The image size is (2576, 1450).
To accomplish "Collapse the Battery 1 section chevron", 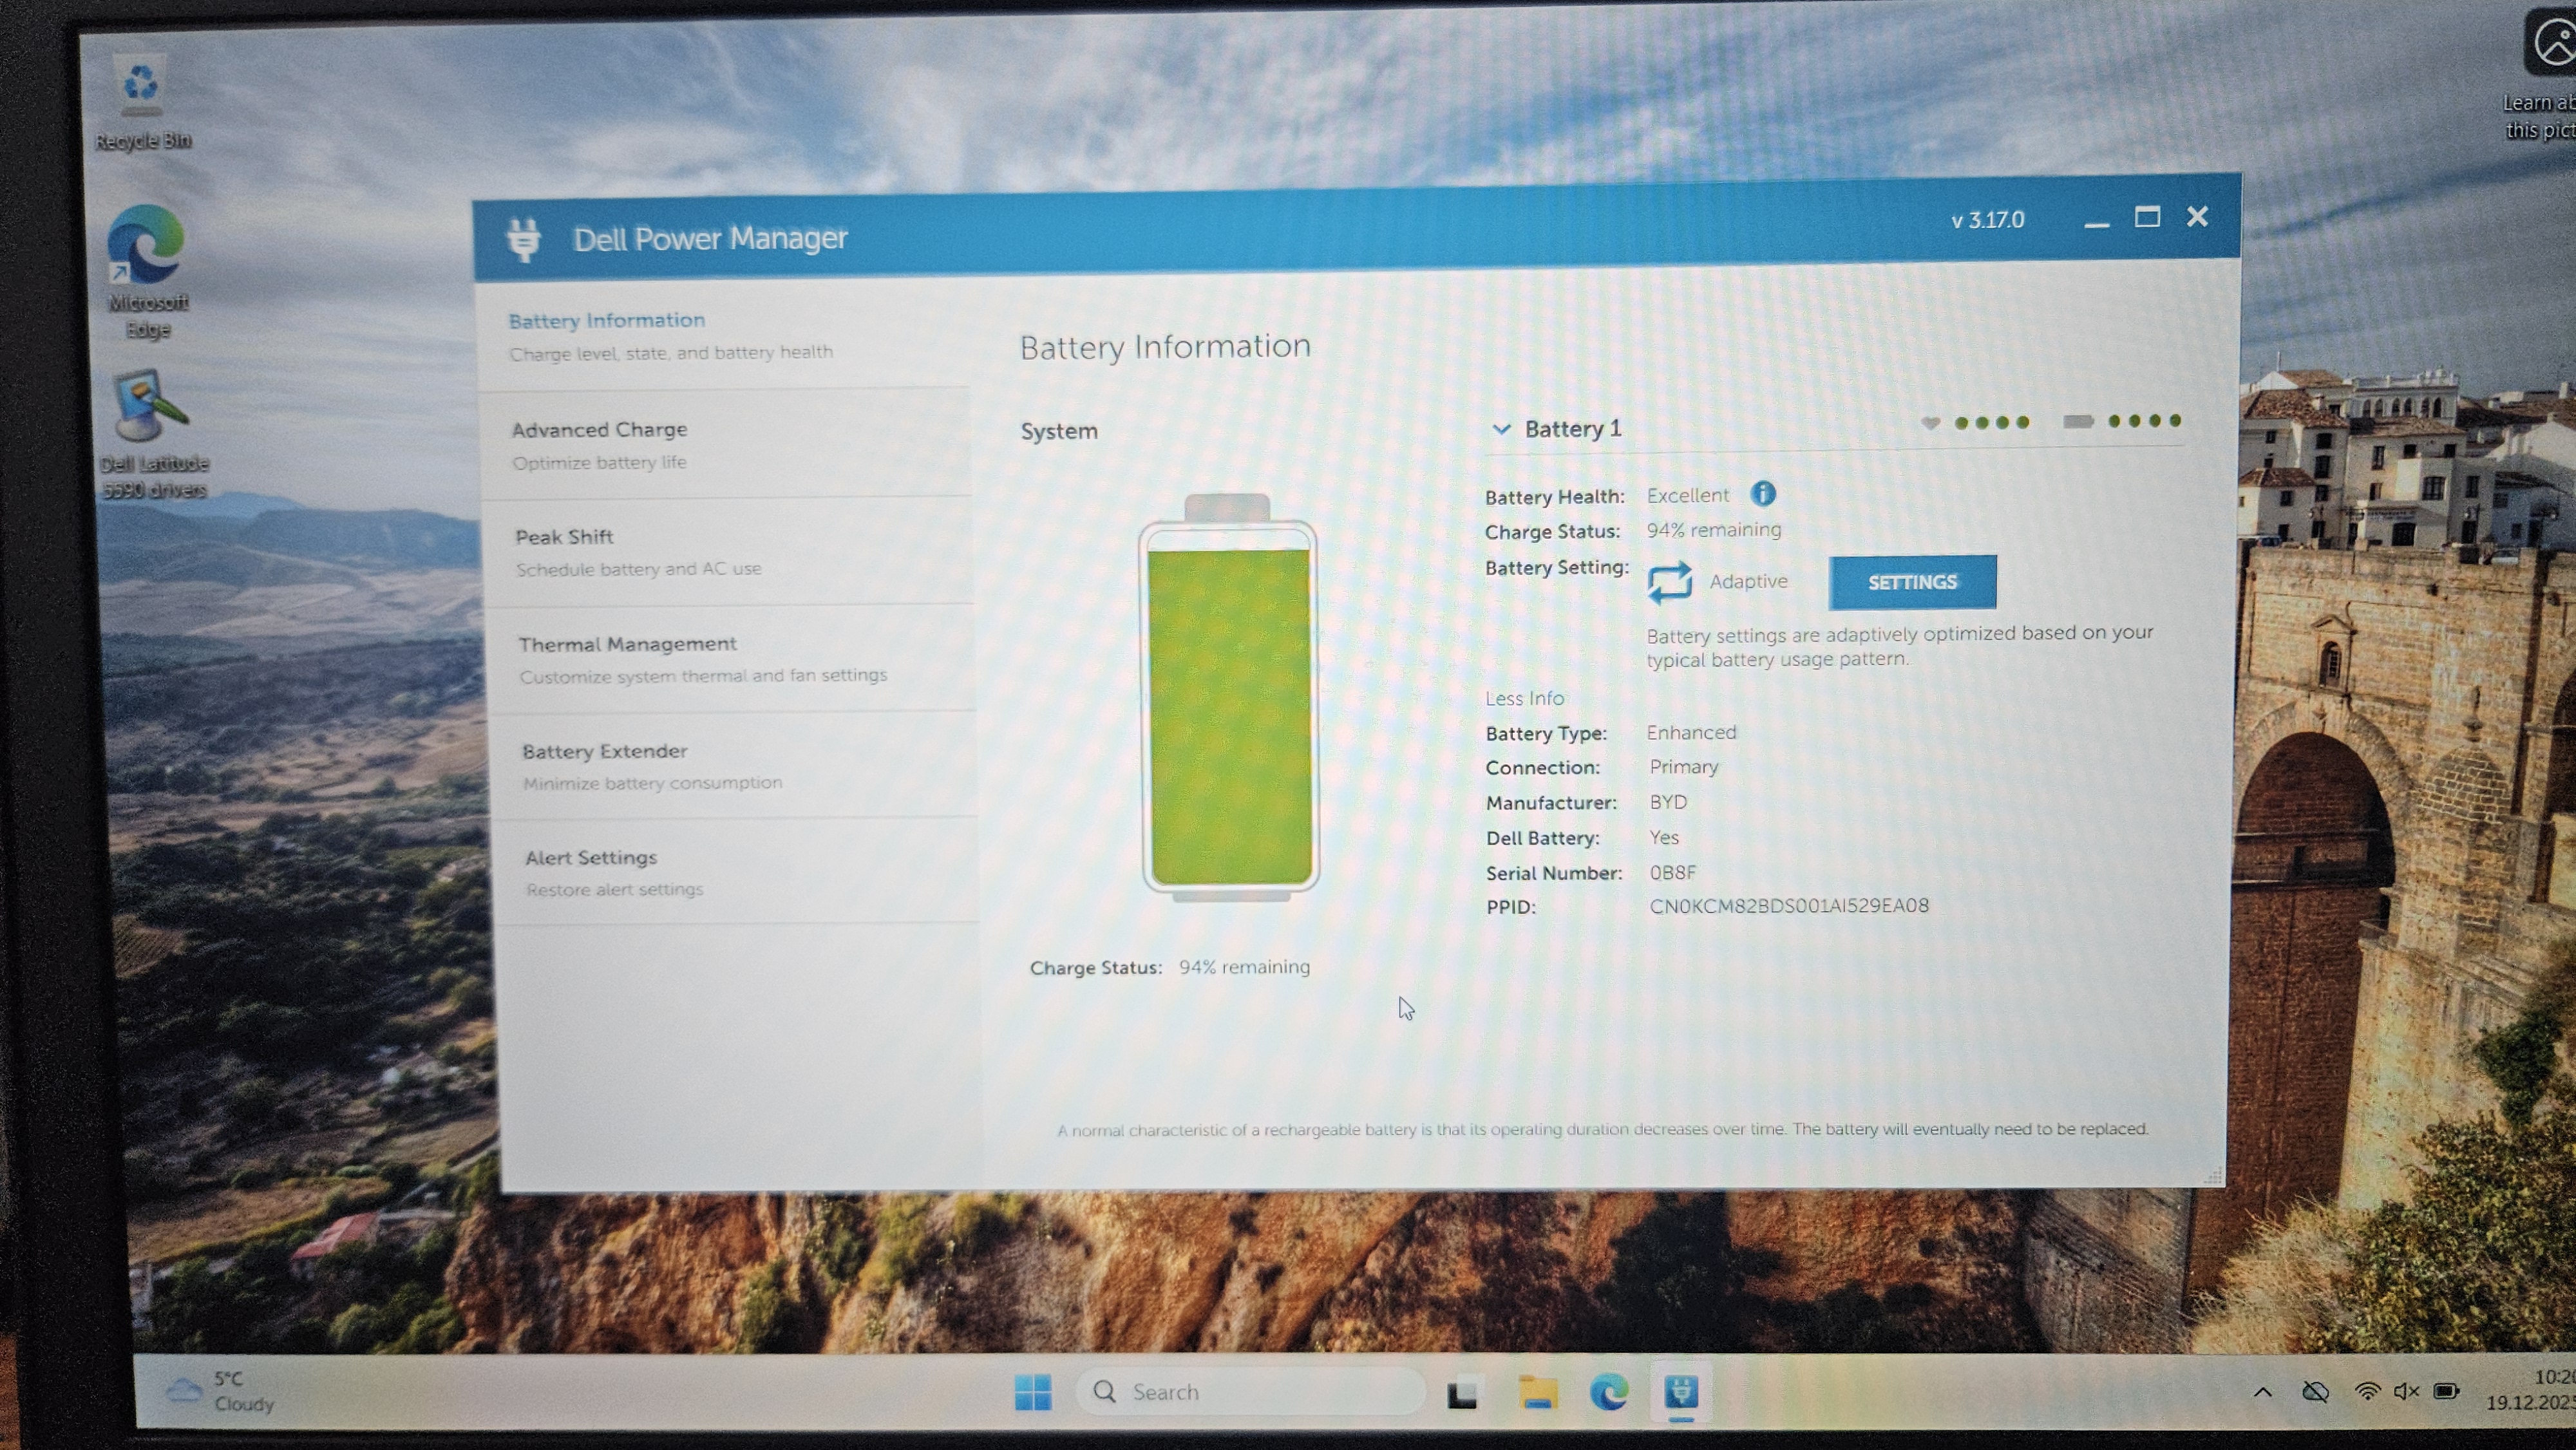I will 1501,429.
